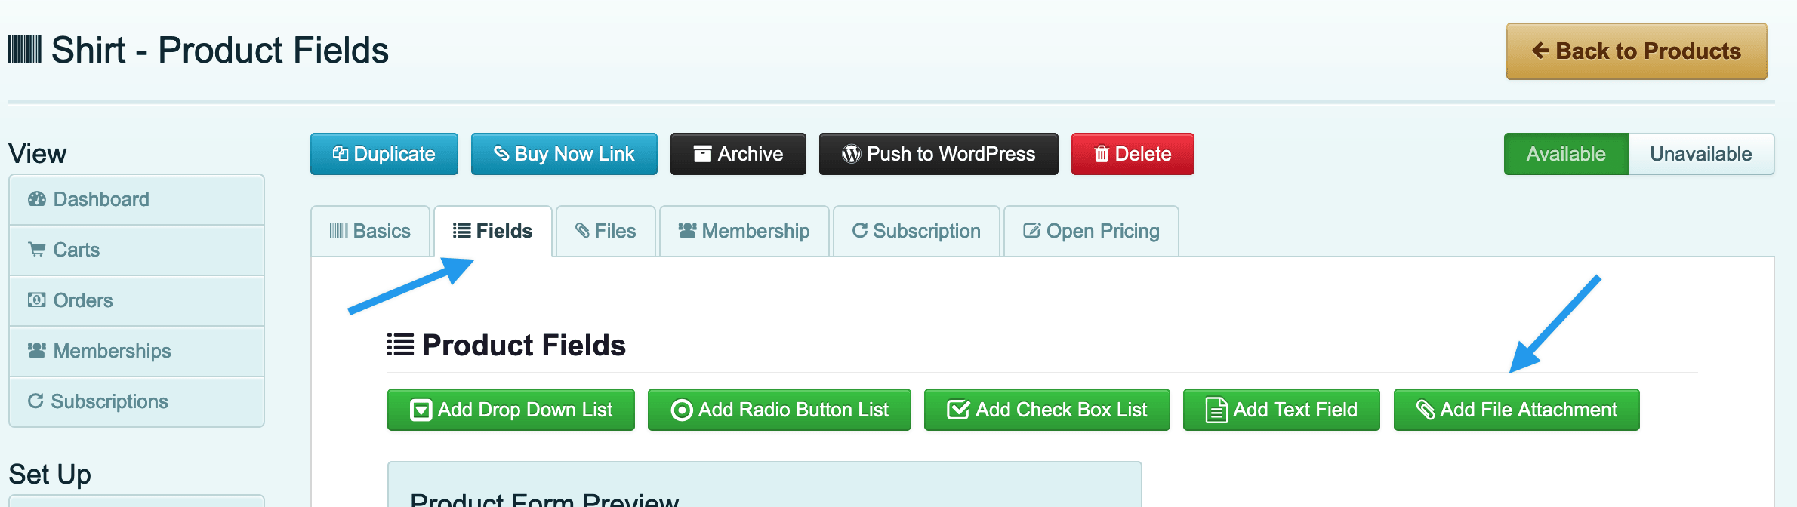1797x507 pixels.
Task: Click the paperclip icon on Add File Attachment
Action: tap(1426, 410)
